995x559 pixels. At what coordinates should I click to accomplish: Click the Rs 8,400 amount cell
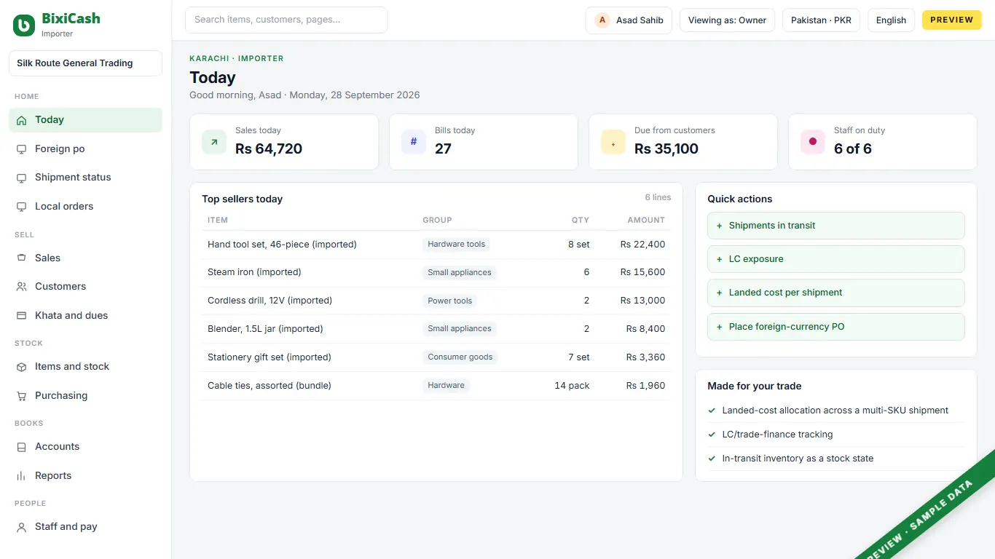tap(645, 329)
